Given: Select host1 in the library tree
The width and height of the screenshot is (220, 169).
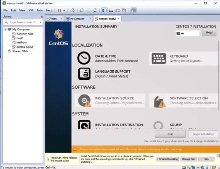Looking at the screenshot, I should pos(18,38).
